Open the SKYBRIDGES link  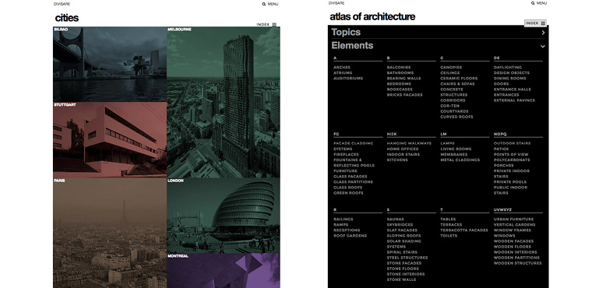[x=400, y=225]
